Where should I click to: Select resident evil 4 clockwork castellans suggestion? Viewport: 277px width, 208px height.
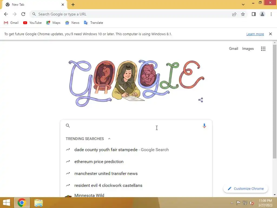click(136, 185)
